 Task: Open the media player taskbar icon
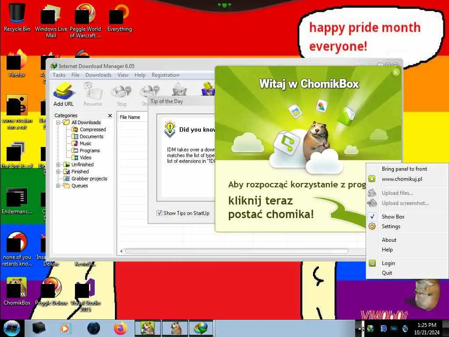click(x=65, y=328)
